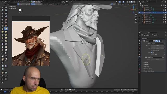
Task: Open the Modifiers wrench properties tab
Action: tap(139, 57)
